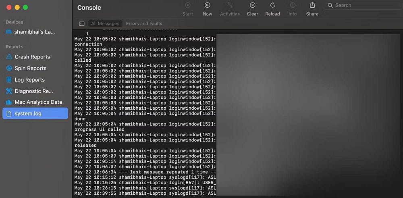The width and height of the screenshot is (403, 198).
Task: Click the Start streaming icon
Action: tap(188, 5)
